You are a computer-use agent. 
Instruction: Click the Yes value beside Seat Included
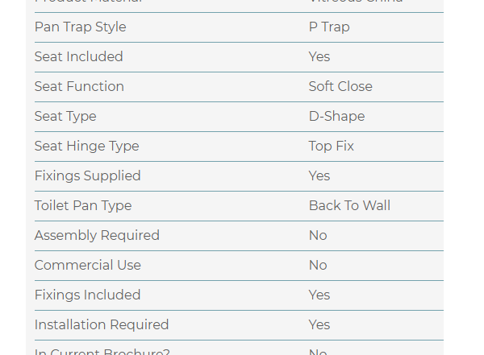tap(319, 57)
